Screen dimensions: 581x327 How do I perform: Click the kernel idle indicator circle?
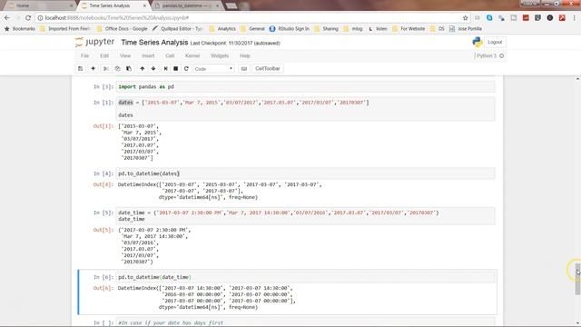(x=502, y=56)
